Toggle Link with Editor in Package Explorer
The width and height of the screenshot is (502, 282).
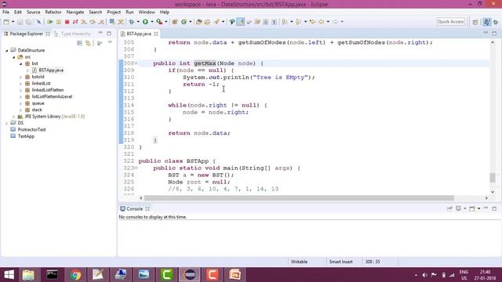point(88,43)
